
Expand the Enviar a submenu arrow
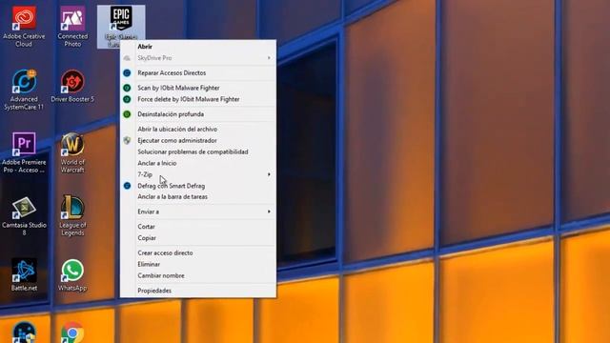click(269, 212)
